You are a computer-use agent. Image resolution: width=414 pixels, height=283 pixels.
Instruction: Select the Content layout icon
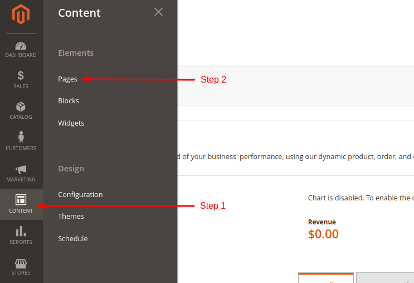pyautogui.click(x=21, y=200)
